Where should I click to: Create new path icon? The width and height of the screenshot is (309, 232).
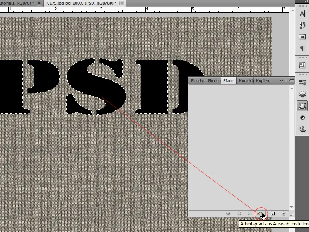(273, 213)
